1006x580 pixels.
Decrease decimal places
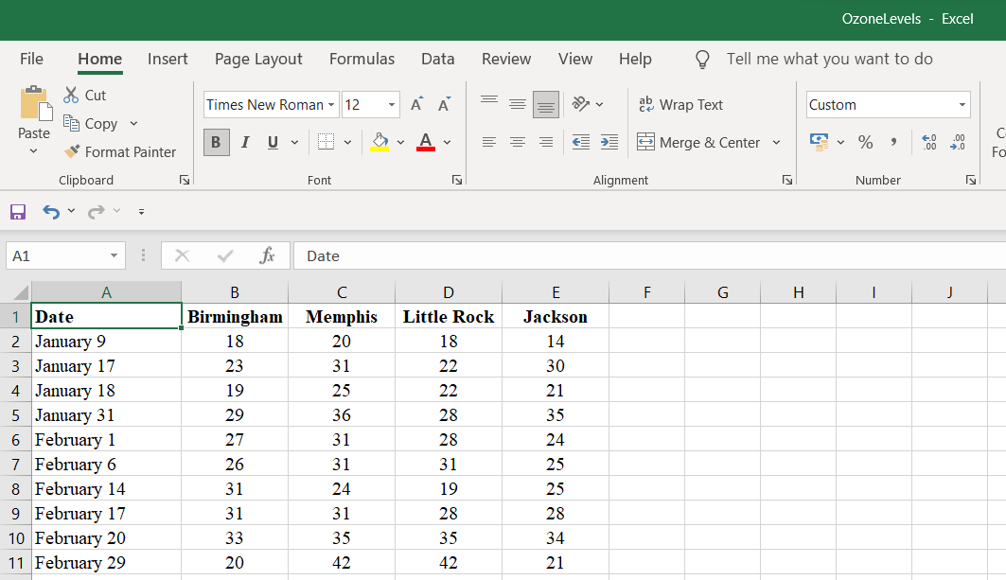(957, 142)
